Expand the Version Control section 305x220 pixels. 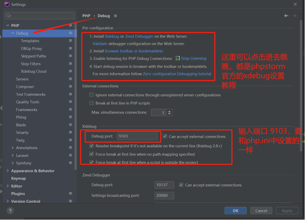click(x=8, y=201)
